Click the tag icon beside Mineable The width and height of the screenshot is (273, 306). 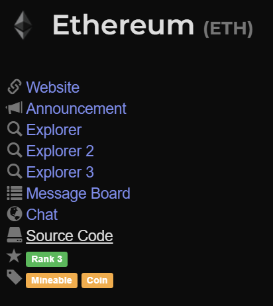(x=15, y=277)
